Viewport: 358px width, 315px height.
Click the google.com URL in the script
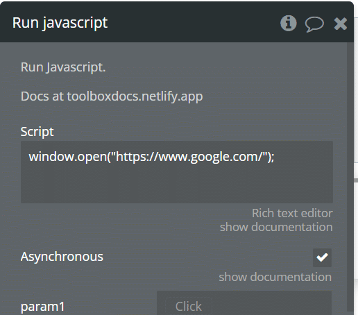point(189,157)
